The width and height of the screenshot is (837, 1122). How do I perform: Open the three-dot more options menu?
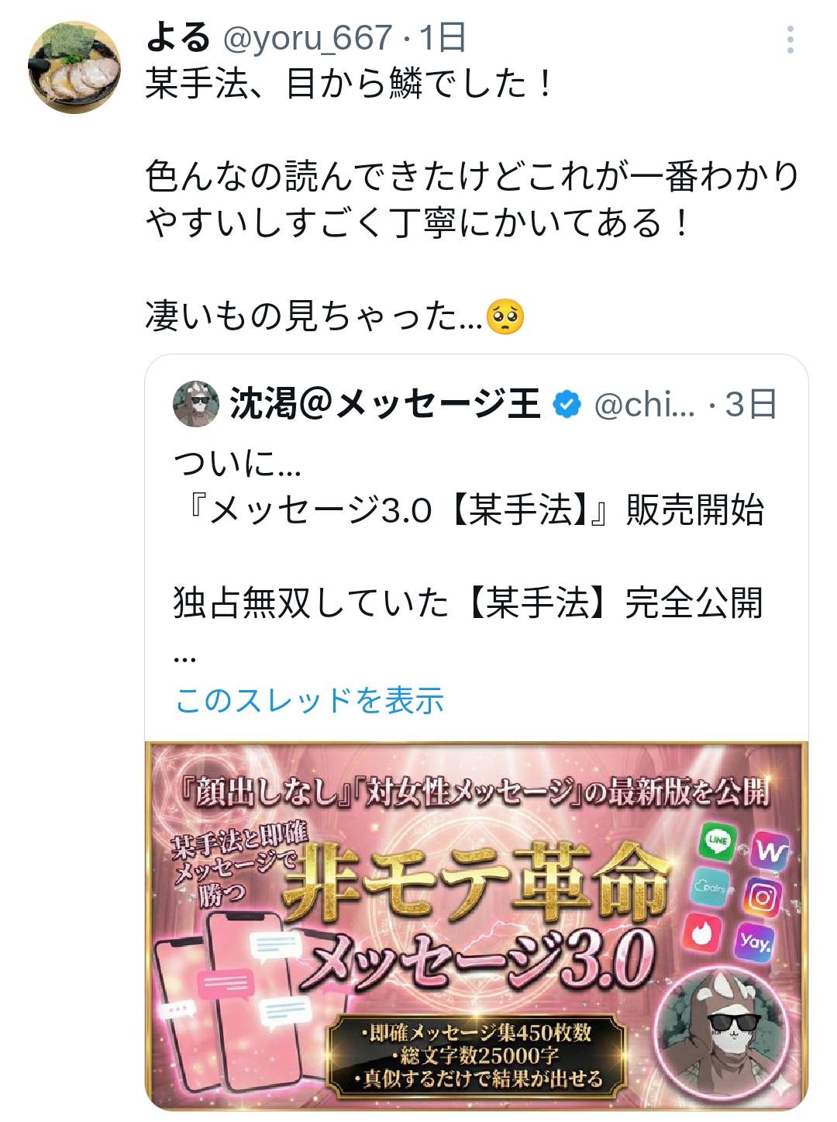(790, 40)
